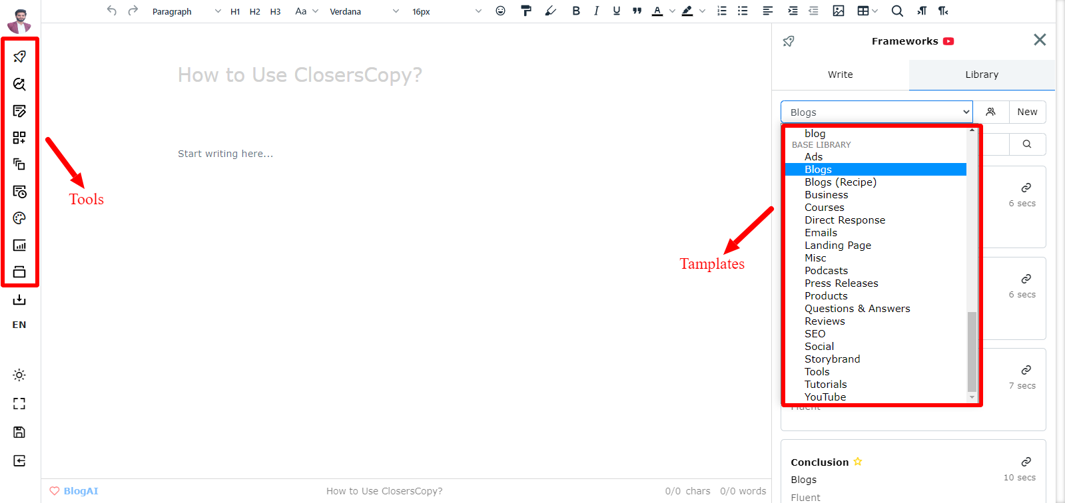
Task: Open the Paragraph format dropdown
Action: (x=186, y=11)
